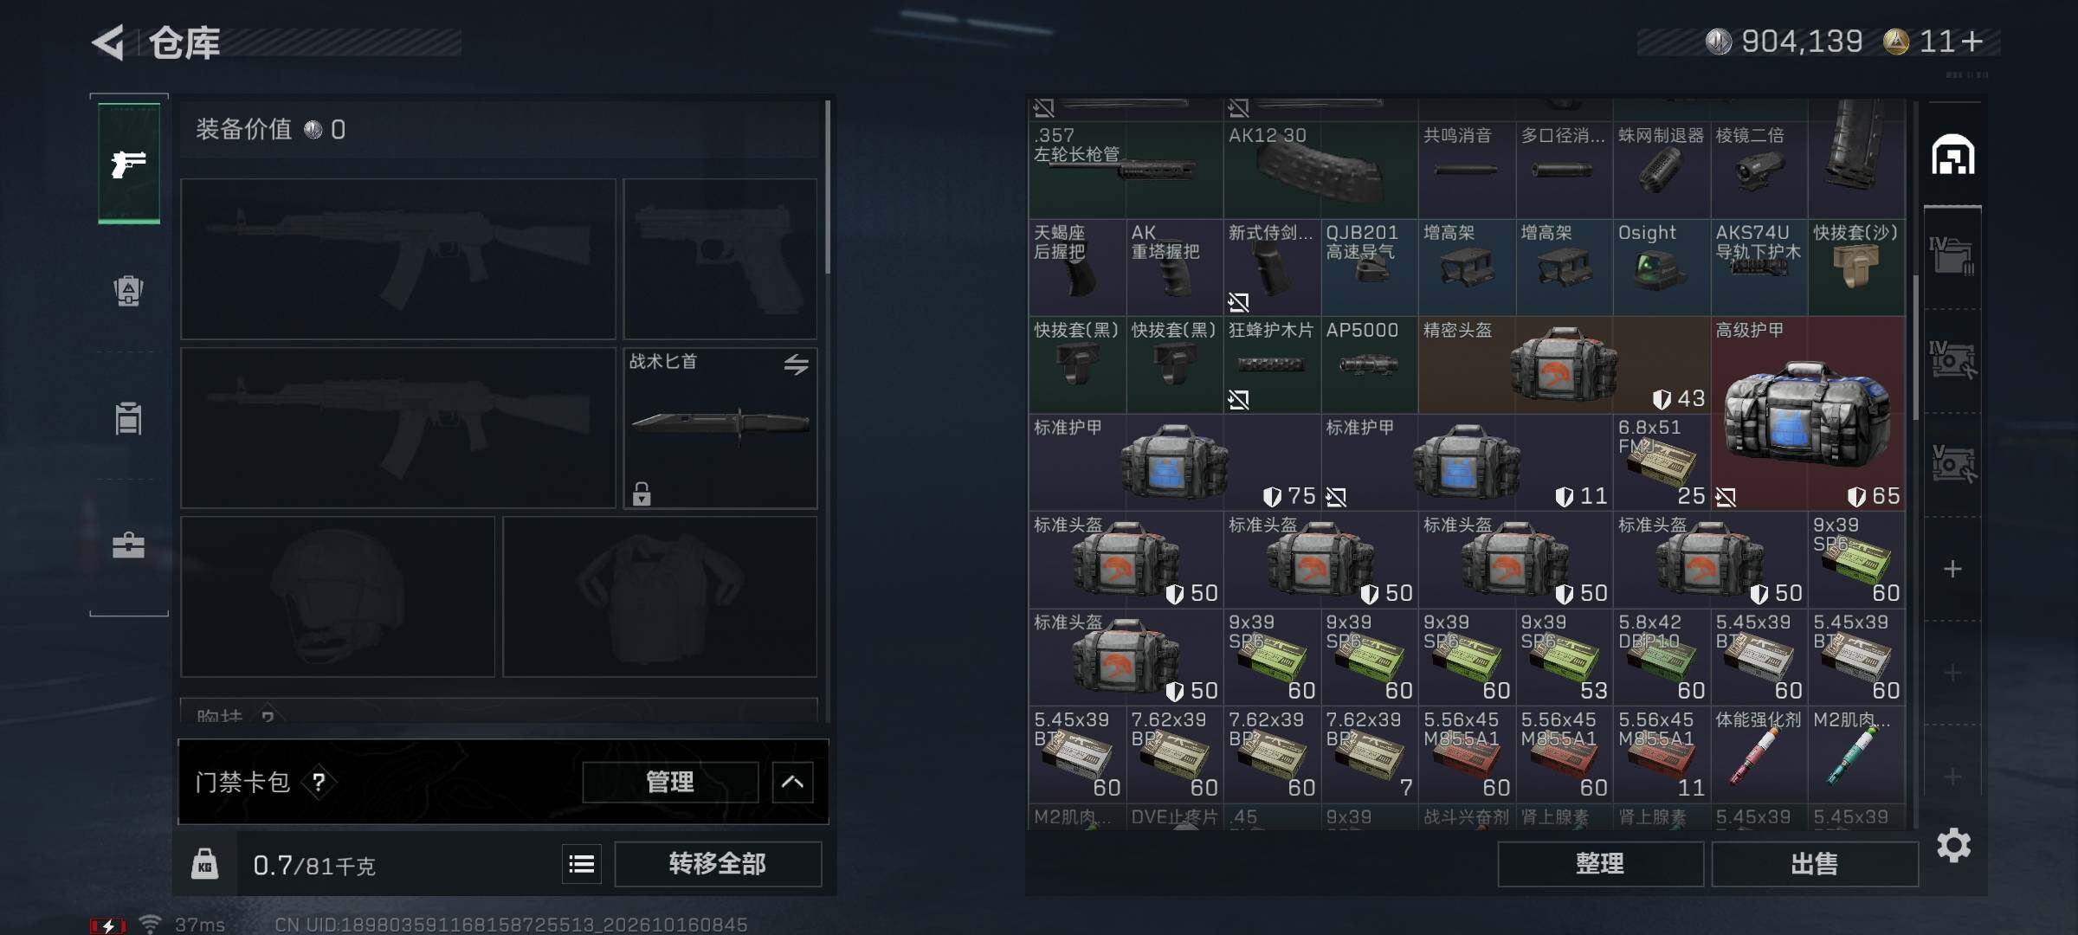
Task: Select the 5.8x42 DBP10 ammo stack
Action: click(1662, 656)
